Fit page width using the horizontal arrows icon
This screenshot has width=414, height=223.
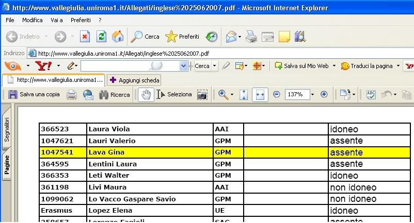260,95
